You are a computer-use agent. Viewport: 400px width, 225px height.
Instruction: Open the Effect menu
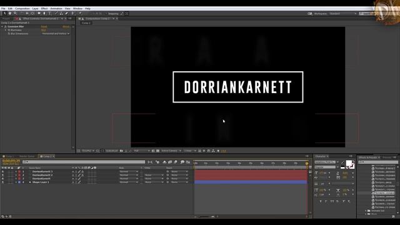tap(44, 8)
